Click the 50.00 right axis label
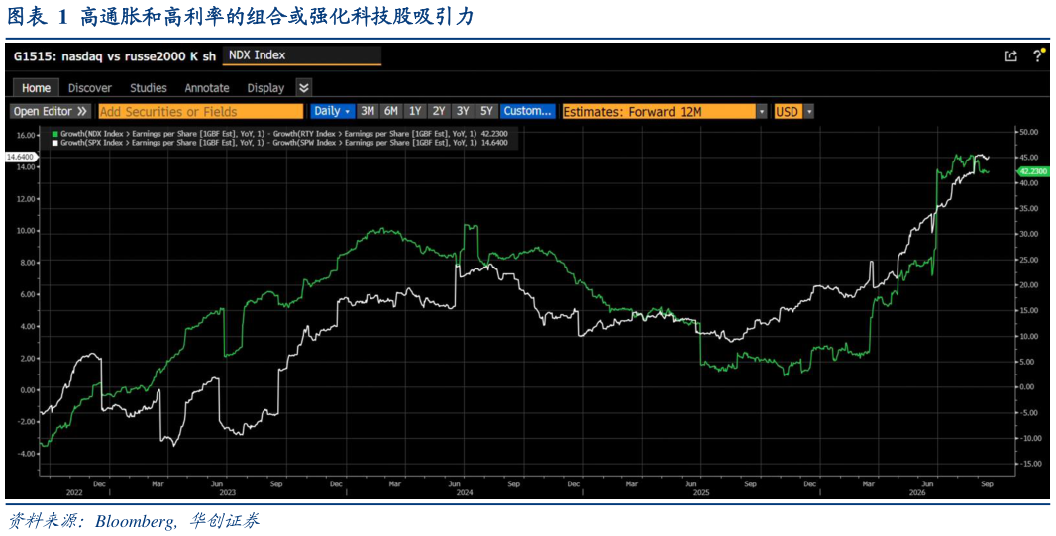The width and height of the screenshot is (1056, 536). (x=1029, y=132)
